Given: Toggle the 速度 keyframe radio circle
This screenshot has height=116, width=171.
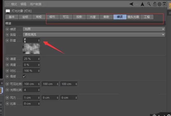Looking at the screenshot, I should pyautogui.click(x=7, y=59).
